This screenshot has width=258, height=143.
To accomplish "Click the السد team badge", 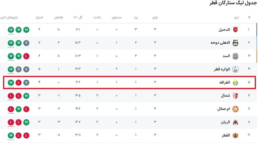I will (x=235, y=56).
